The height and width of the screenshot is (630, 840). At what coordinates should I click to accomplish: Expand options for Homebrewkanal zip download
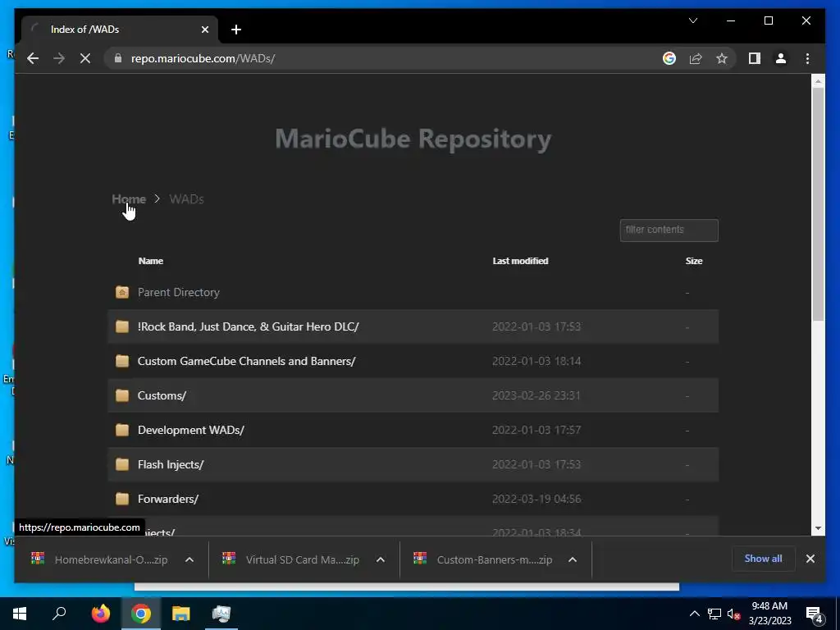189,559
